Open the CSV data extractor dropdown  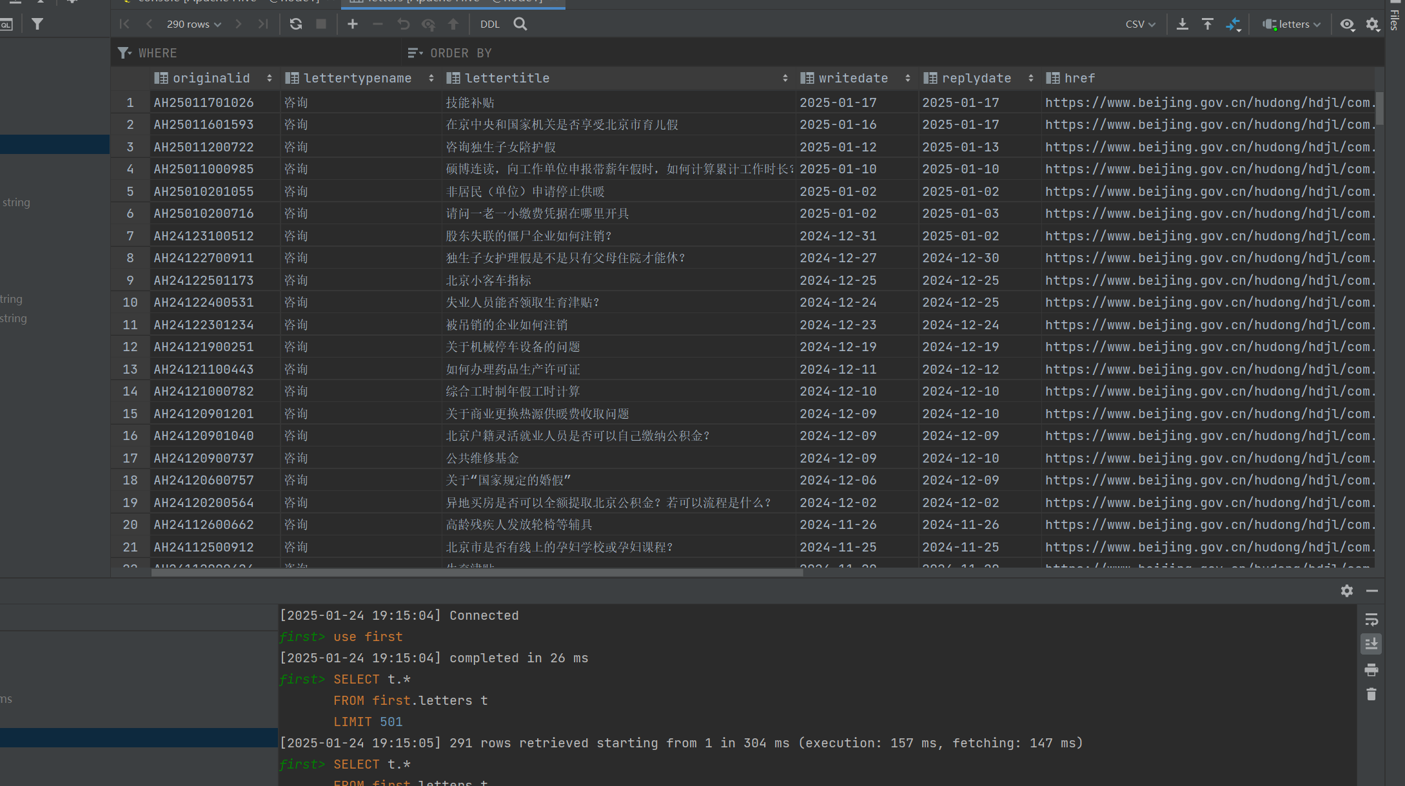[1140, 24]
